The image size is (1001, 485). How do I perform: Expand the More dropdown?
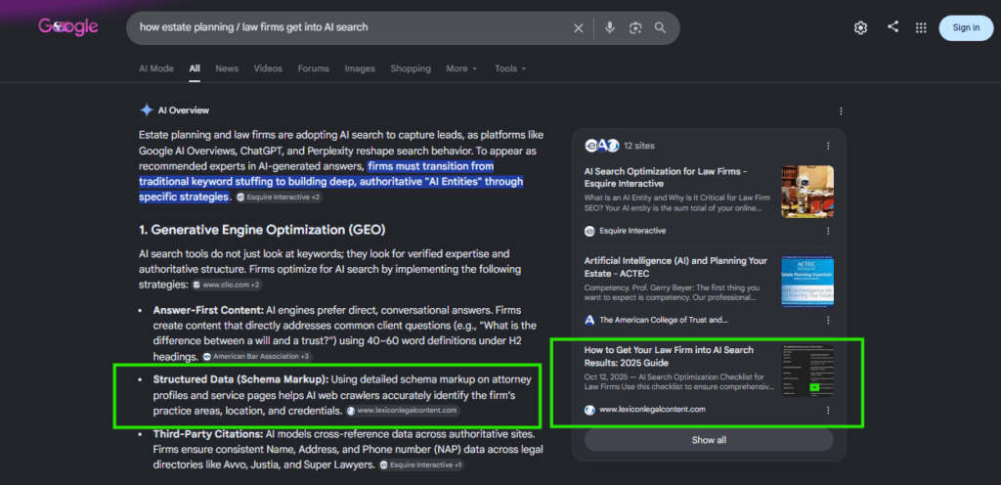click(x=461, y=68)
